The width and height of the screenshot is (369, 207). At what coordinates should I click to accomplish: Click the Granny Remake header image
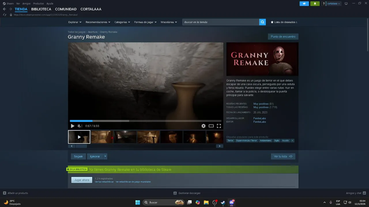[x=262, y=59]
